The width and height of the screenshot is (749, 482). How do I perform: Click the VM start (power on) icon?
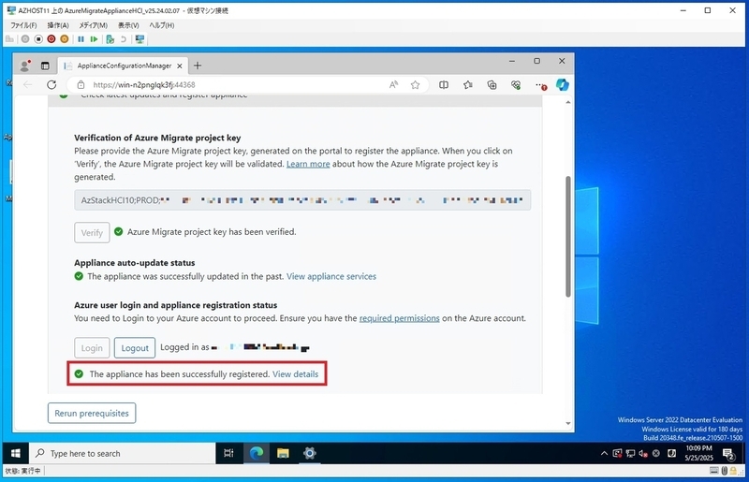[x=25, y=39]
